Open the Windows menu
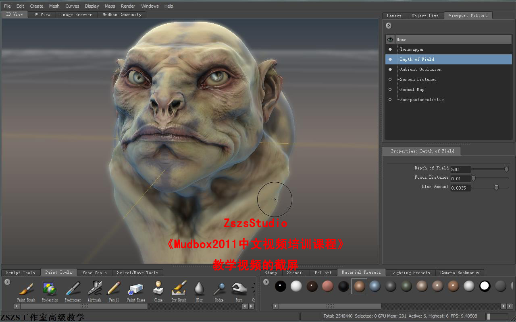 click(x=150, y=6)
